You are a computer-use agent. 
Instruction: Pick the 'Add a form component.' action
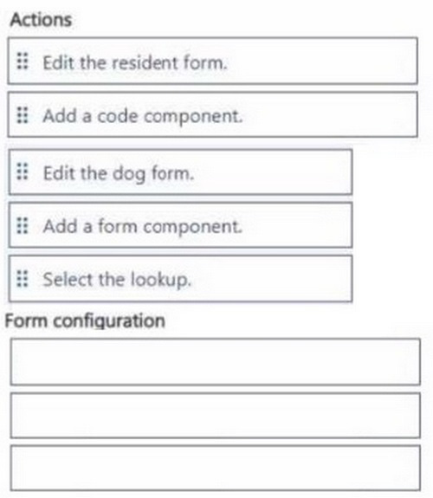[180, 225]
